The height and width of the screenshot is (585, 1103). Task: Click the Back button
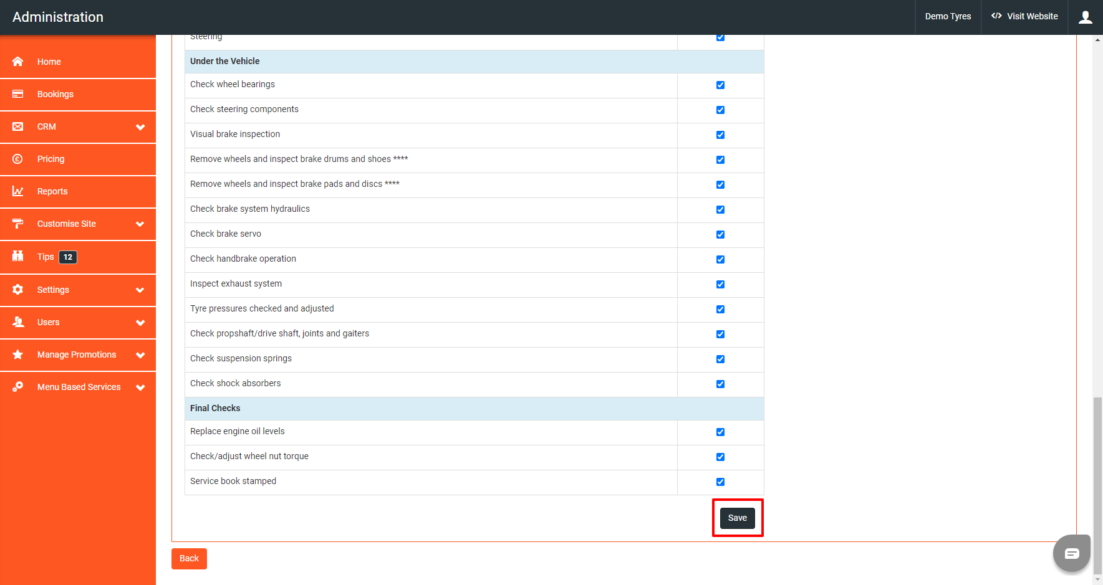click(188, 558)
